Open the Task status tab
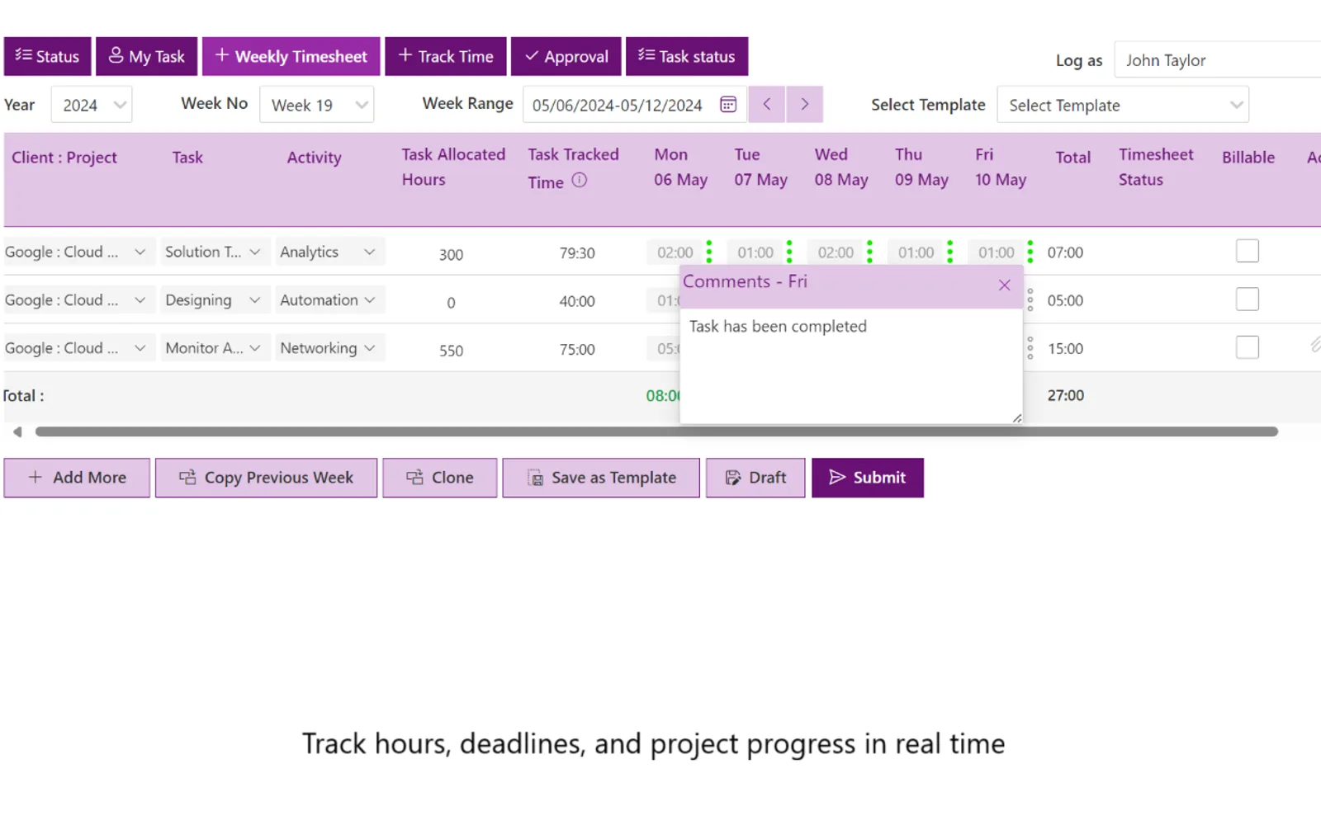This screenshot has width=1321, height=825. (x=687, y=56)
